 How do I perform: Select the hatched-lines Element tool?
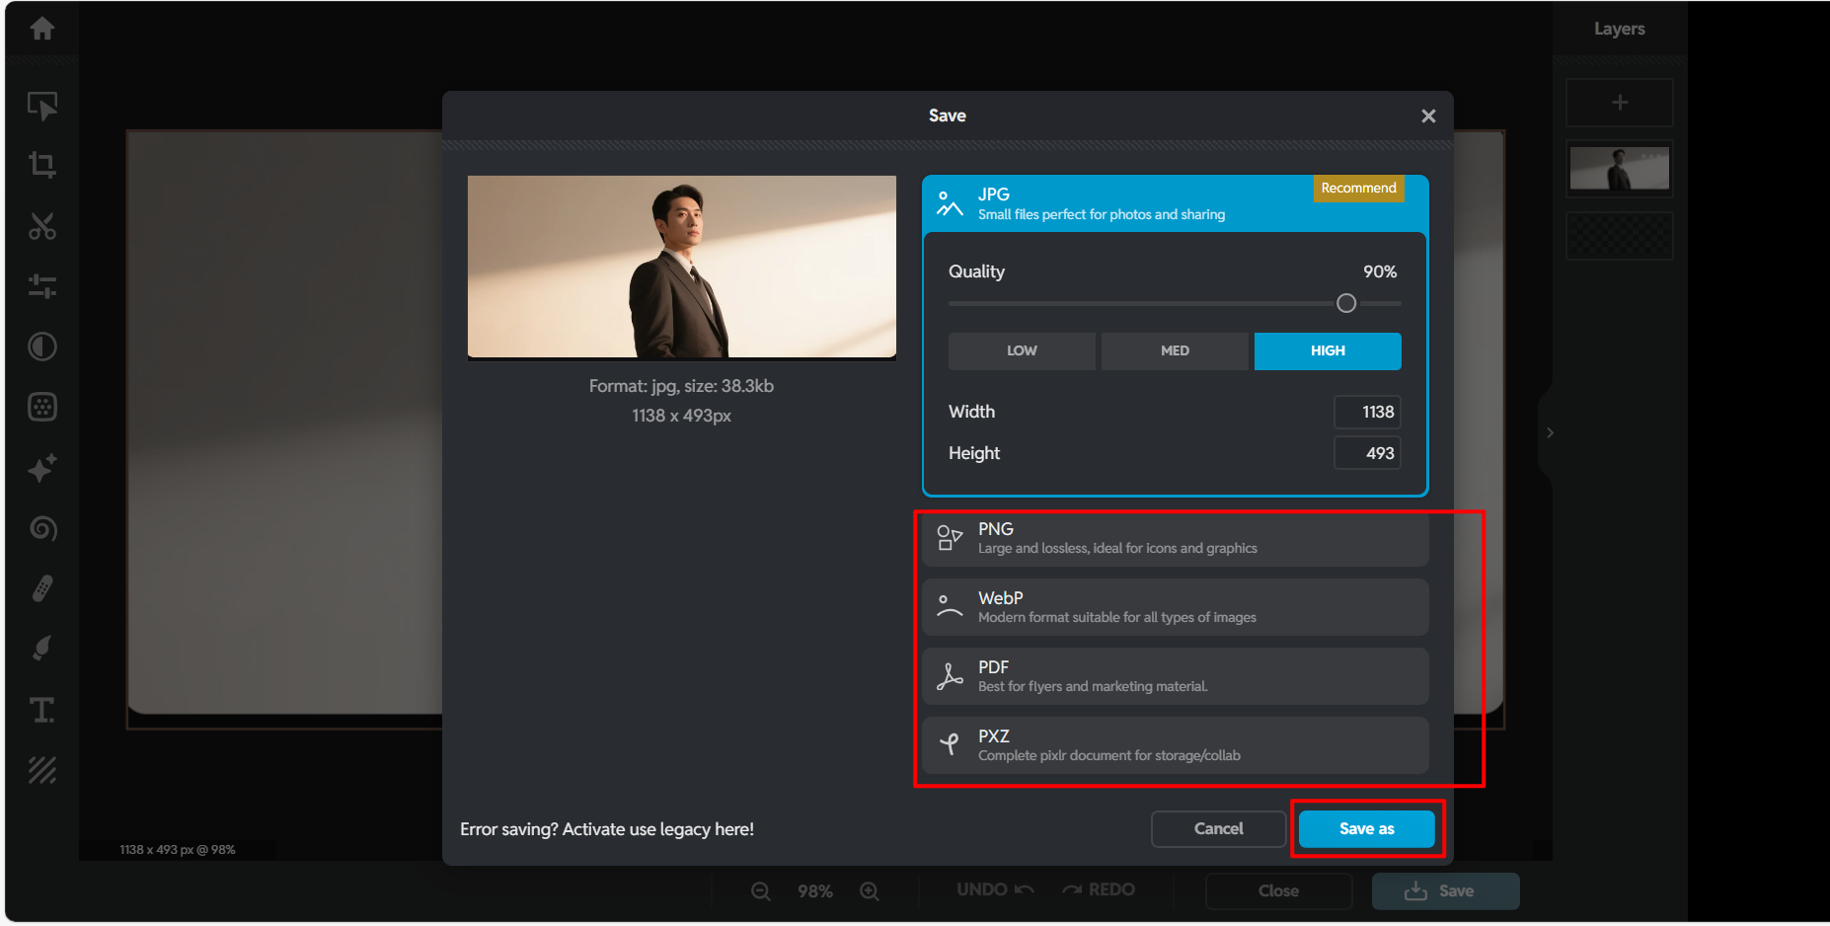coord(42,770)
